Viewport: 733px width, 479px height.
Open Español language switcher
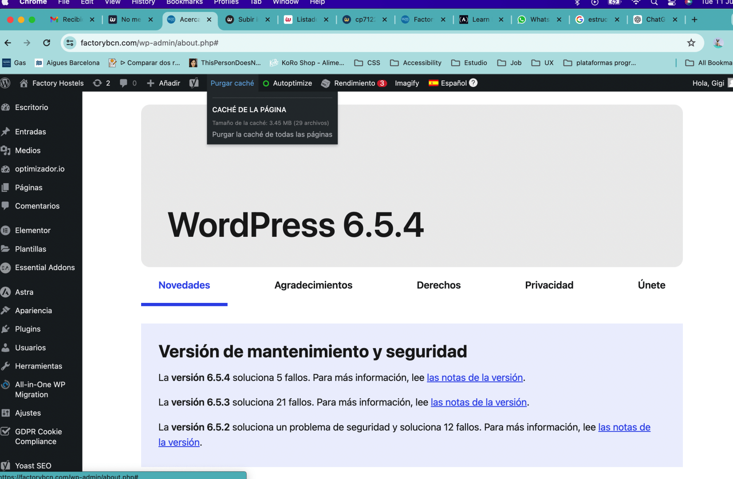point(448,83)
